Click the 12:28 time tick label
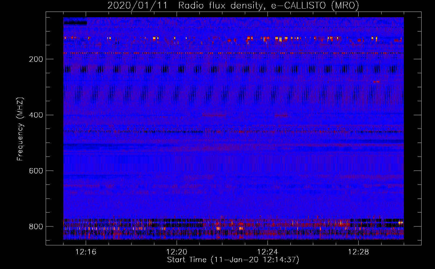Viewport: 435px width, 269px height. (358, 252)
